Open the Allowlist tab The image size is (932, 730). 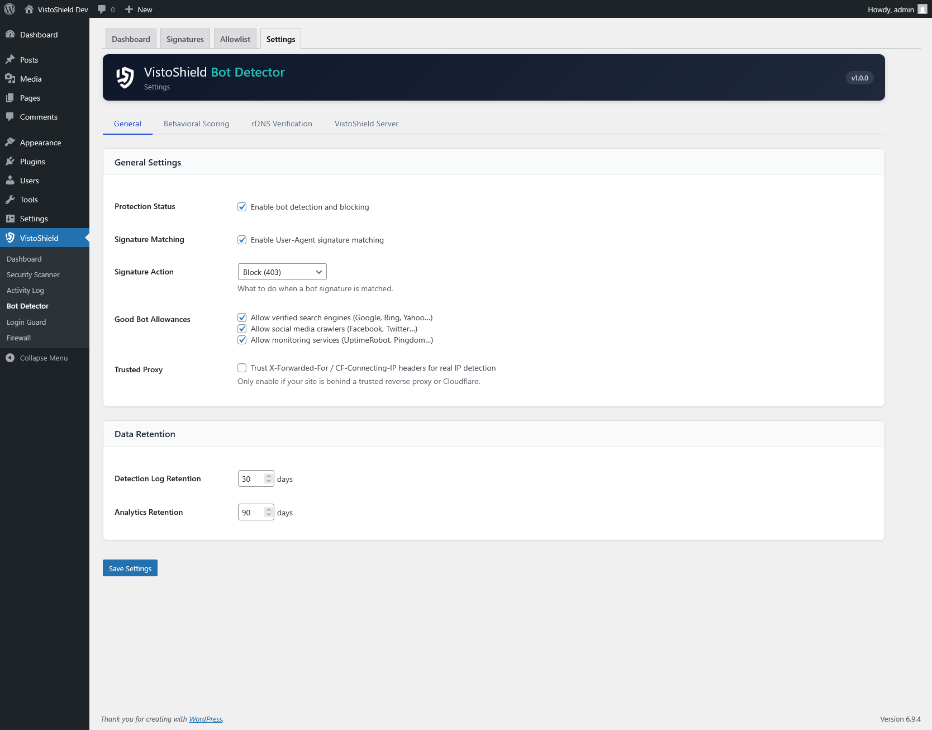click(x=235, y=39)
